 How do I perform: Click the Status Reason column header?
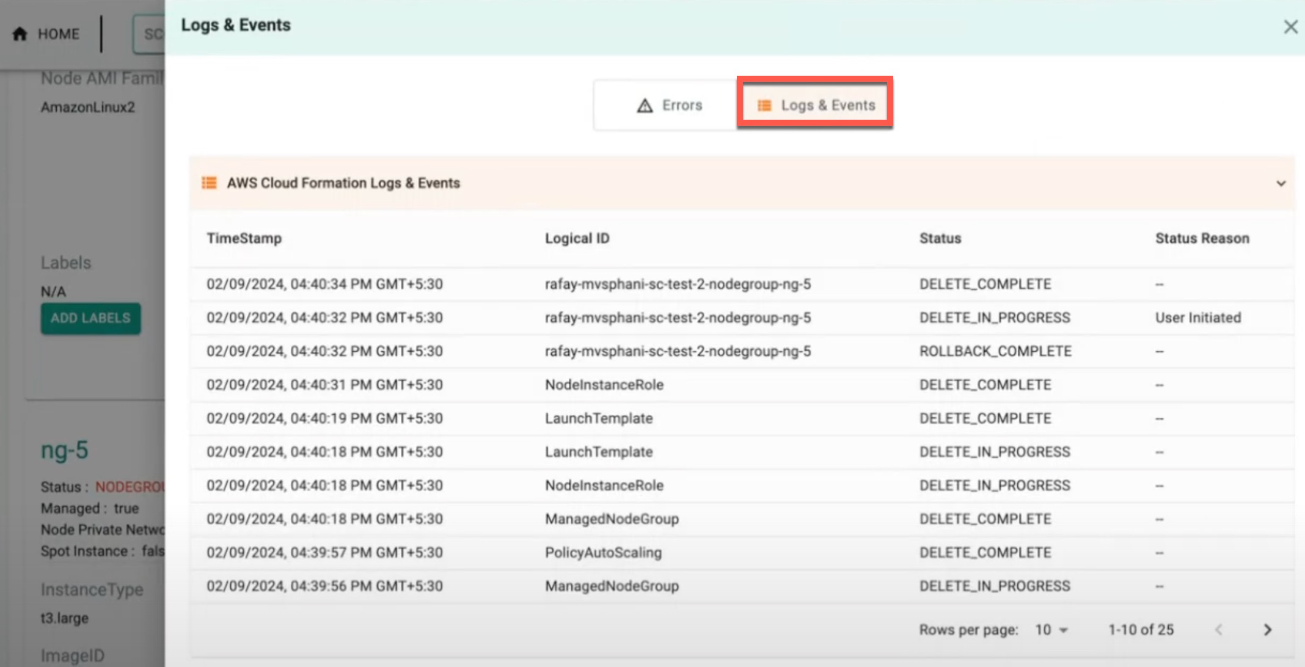pyautogui.click(x=1202, y=238)
